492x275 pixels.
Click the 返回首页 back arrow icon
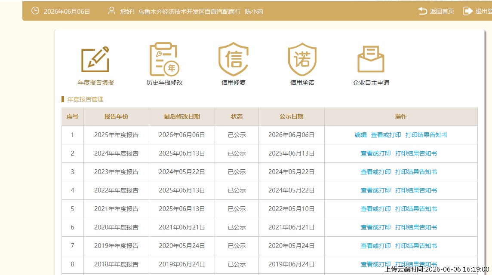tap(423, 11)
